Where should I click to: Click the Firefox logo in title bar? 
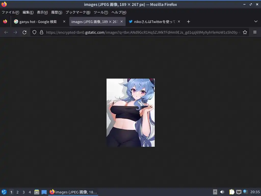point(4,4)
